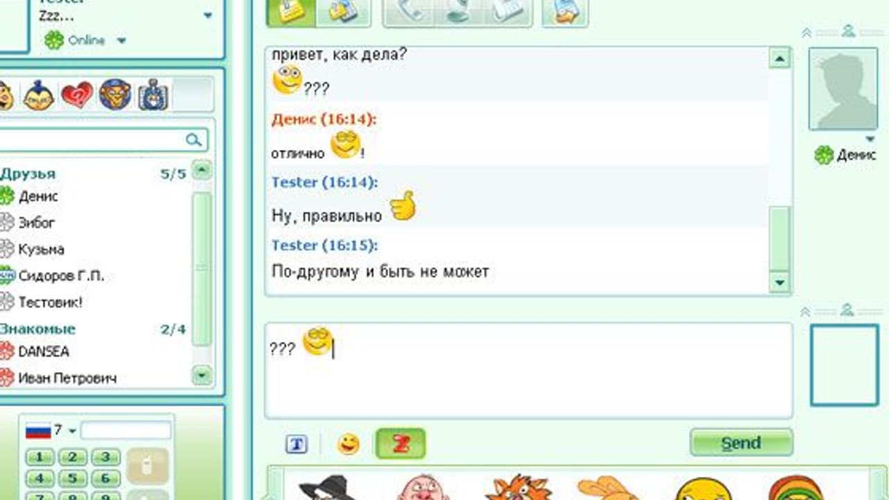Click the 'Tester (16:15):' sender header
The image size is (889, 500).
coord(324,245)
